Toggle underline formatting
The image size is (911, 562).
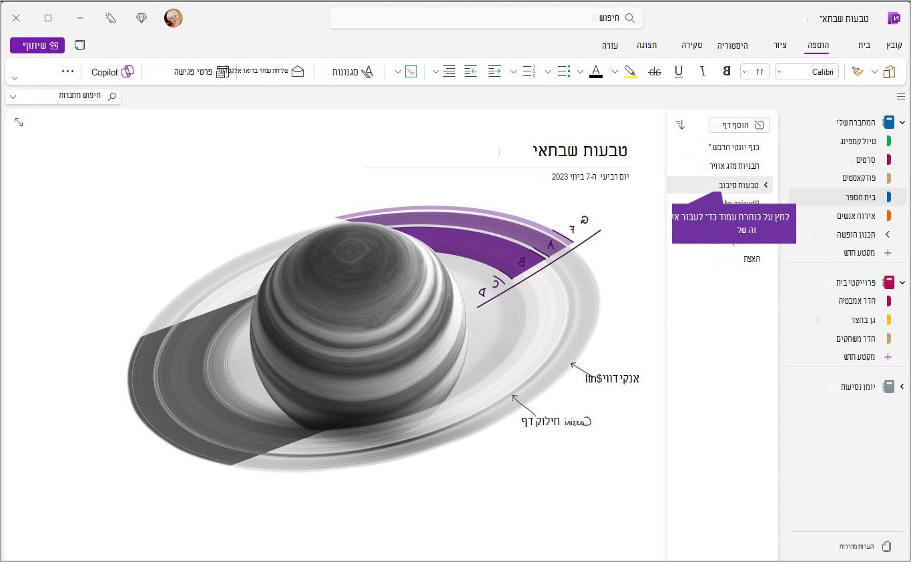[679, 71]
